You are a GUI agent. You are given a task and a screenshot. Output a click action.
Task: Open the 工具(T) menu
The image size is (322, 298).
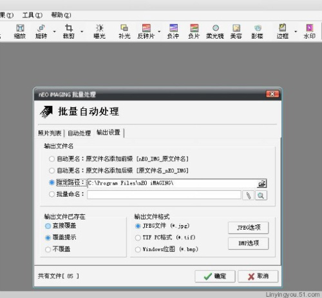coord(32,15)
